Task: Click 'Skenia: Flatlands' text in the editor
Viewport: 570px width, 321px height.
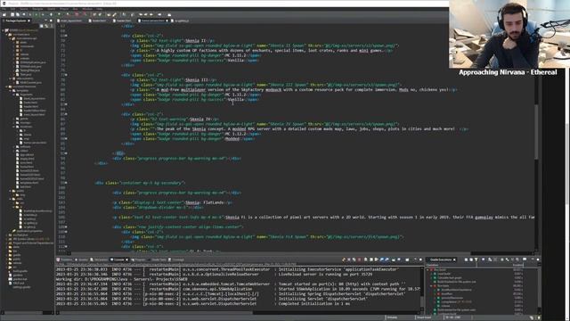Action: coord(205,202)
